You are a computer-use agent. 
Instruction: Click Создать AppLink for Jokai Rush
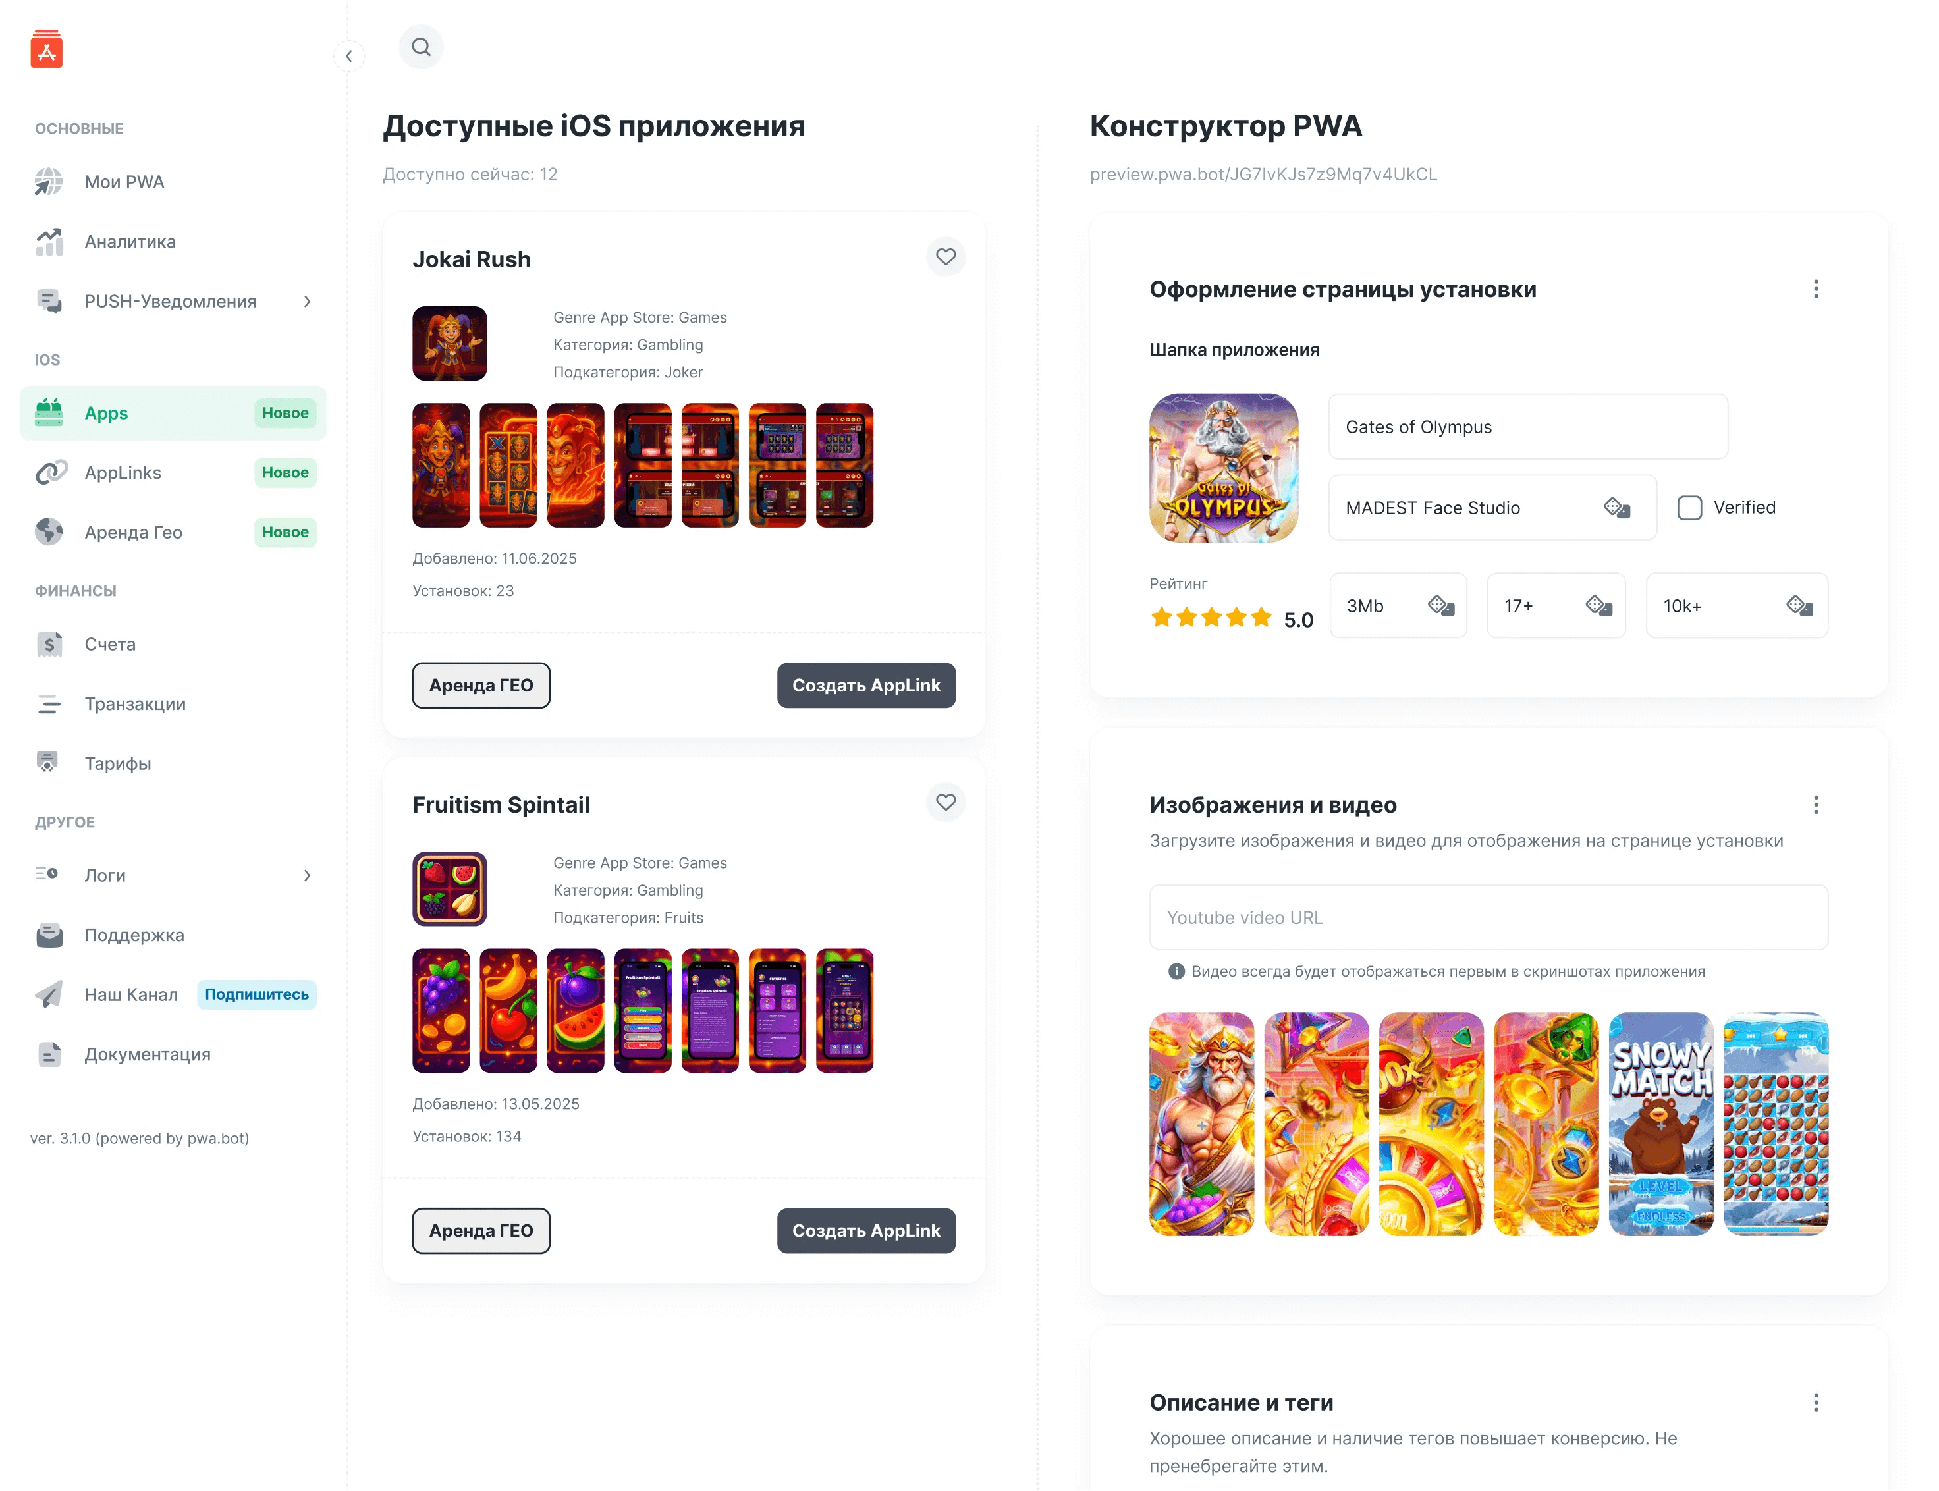point(865,686)
